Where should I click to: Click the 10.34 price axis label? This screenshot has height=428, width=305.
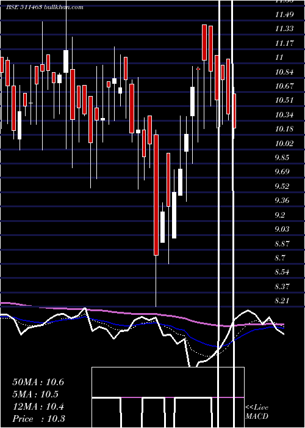[284, 115]
